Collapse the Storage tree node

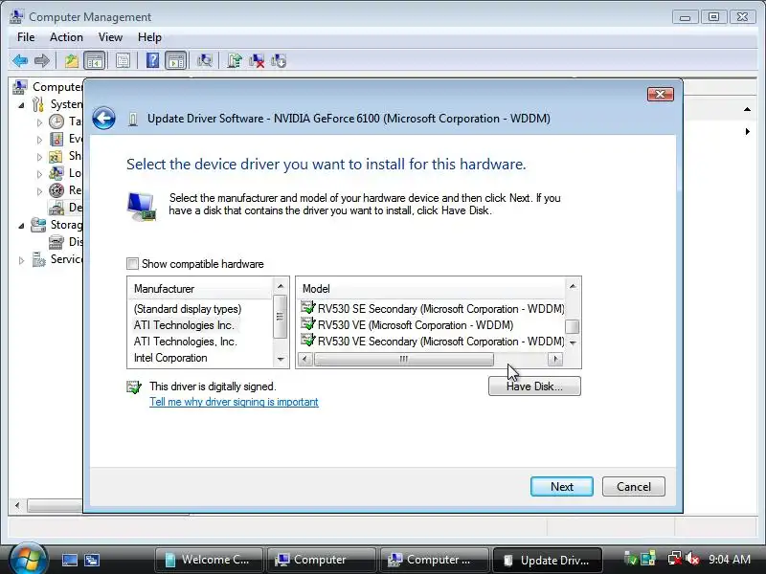coord(21,226)
